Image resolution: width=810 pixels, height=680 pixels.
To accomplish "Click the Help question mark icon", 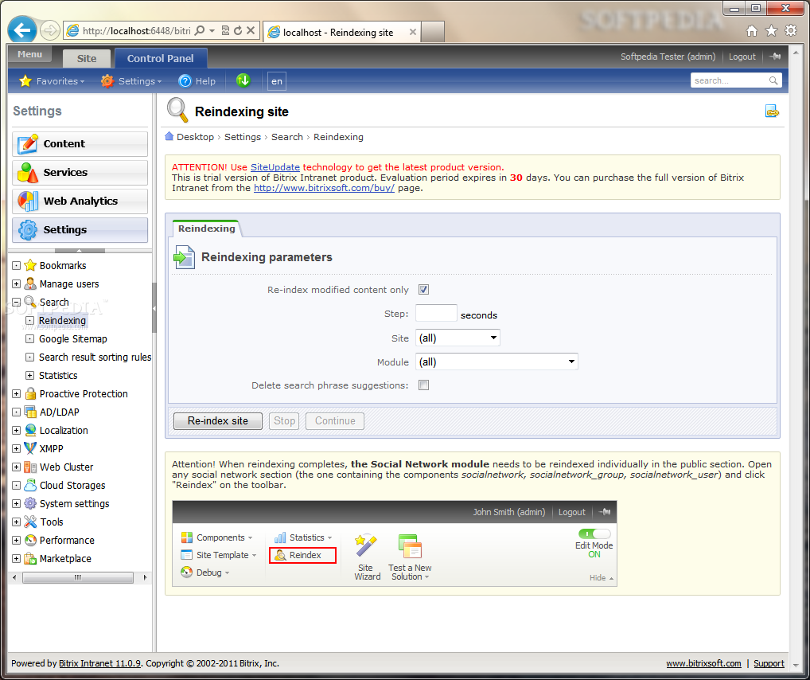I will [x=185, y=81].
